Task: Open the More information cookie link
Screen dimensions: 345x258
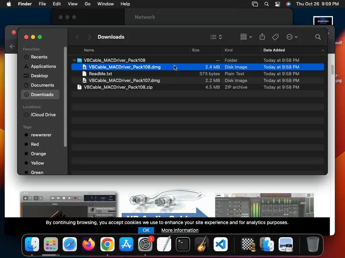Action: click(180, 230)
